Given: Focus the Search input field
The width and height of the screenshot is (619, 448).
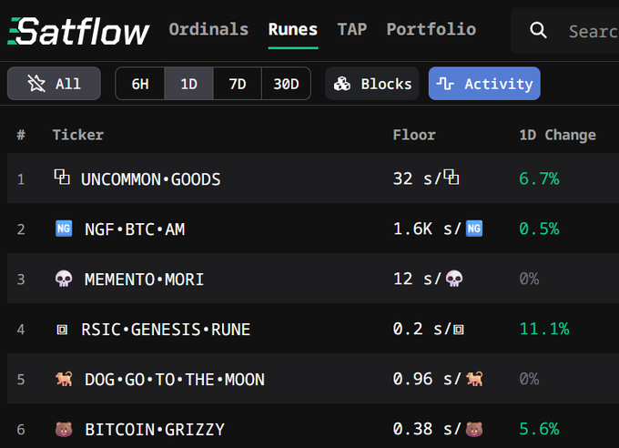Looking at the screenshot, I should pyautogui.click(x=565, y=31).
